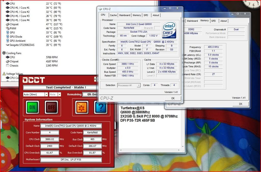The image size is (261, 172).
Task: Click the Chipset fan icon under Cooling Fans
Action: [7, 61]
